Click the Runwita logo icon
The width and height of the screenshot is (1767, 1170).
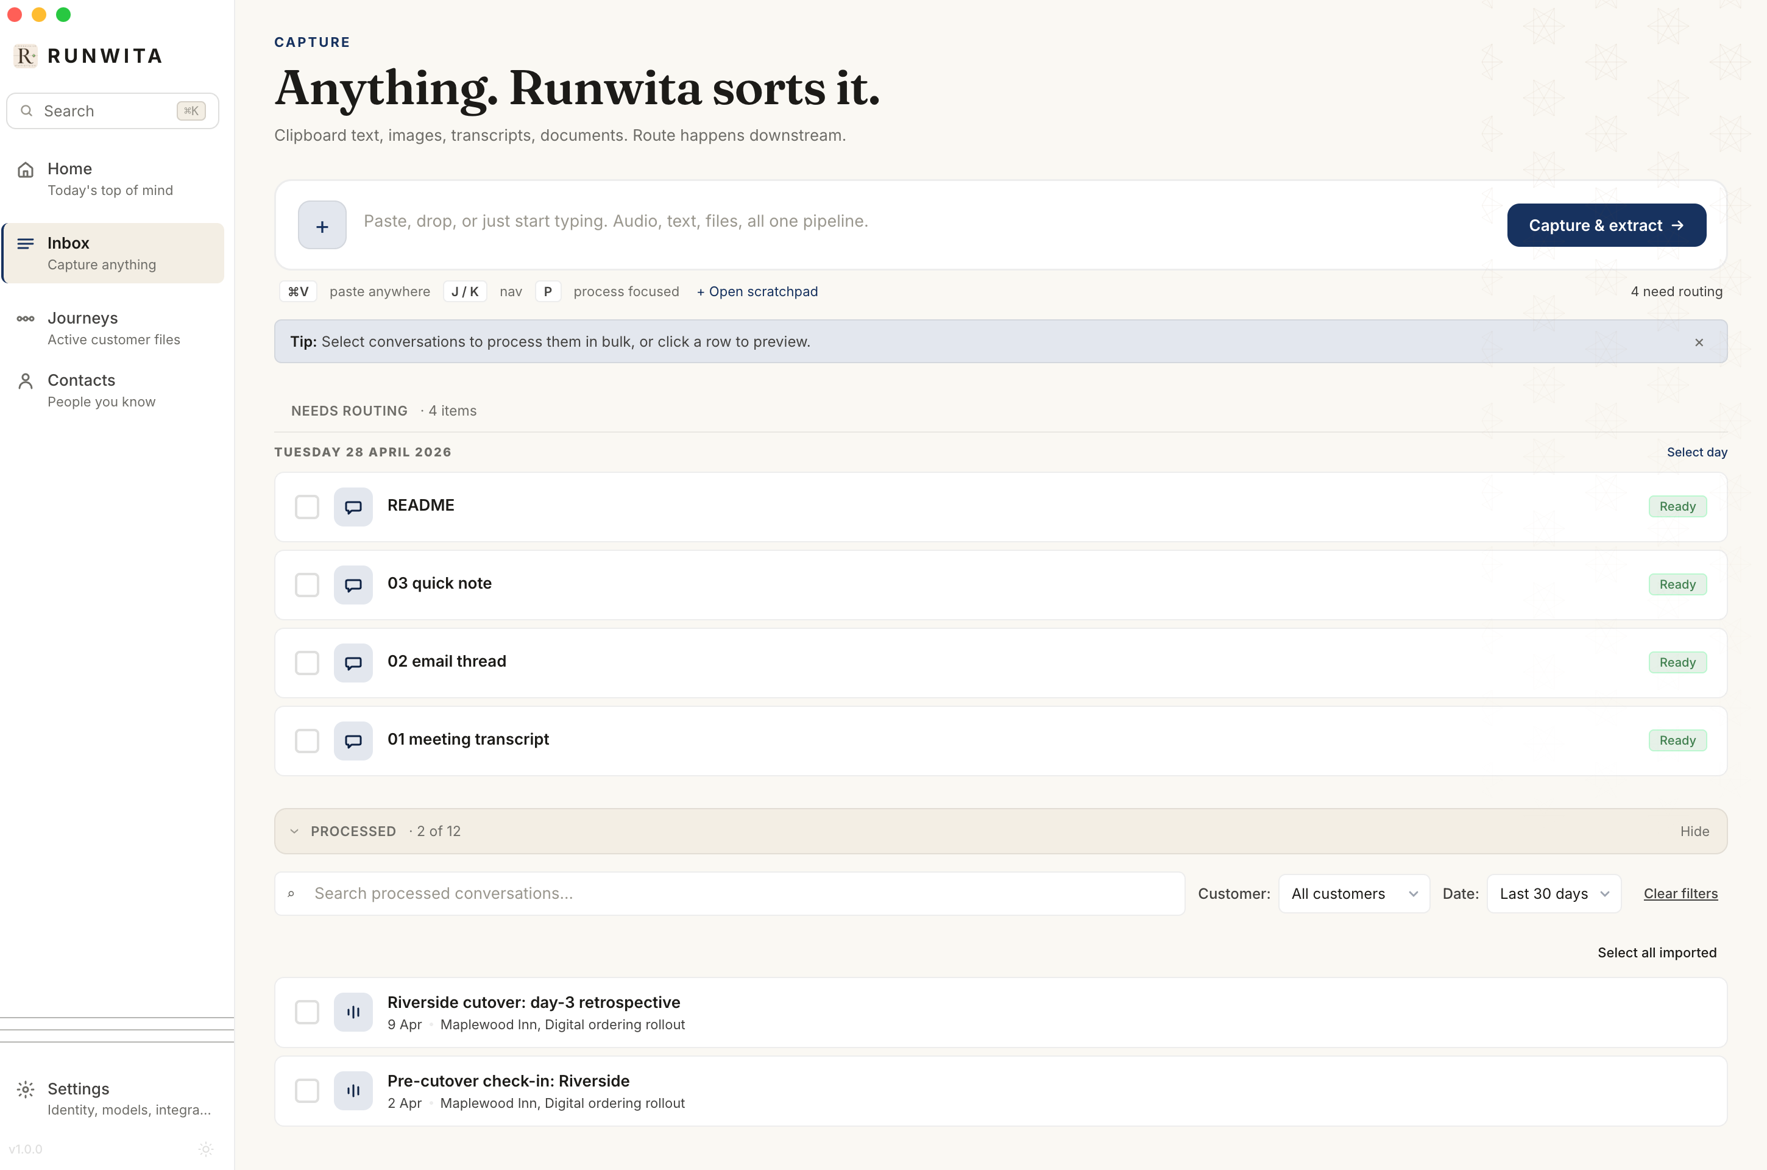[x=24, y=55]
